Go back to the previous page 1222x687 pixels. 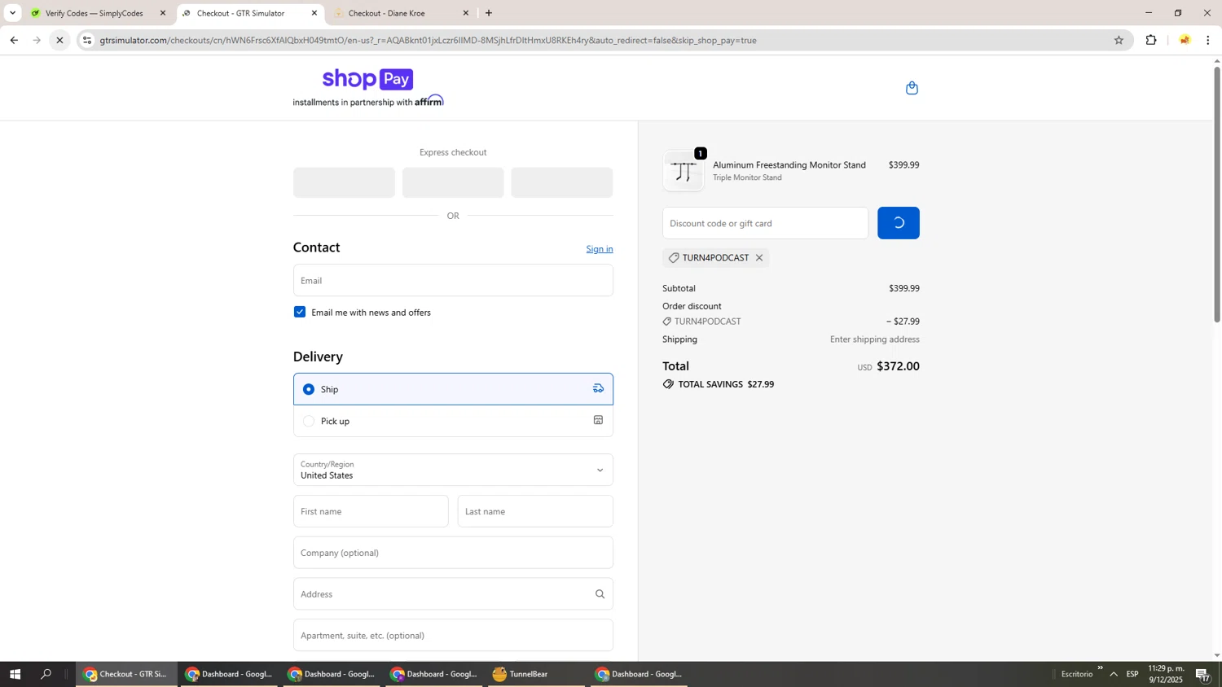14,40
